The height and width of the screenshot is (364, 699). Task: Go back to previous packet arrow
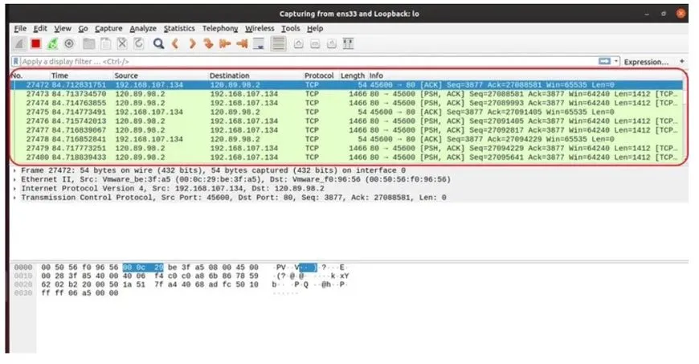[x=175, y=43]
